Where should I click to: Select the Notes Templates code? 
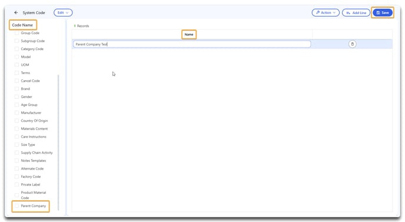tap(34, 161)
